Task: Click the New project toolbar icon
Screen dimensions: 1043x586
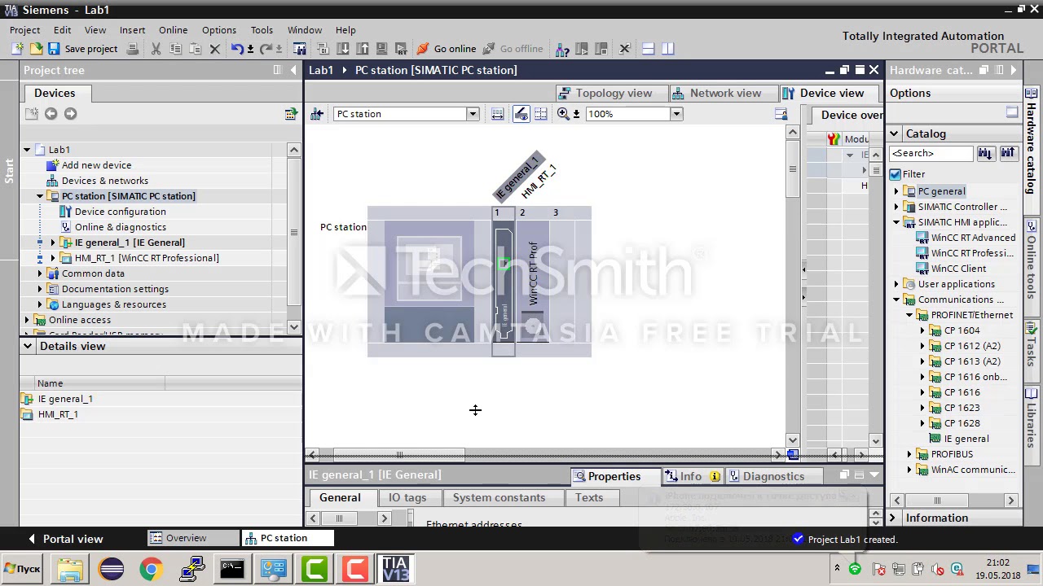Action: tap(17, 49)
